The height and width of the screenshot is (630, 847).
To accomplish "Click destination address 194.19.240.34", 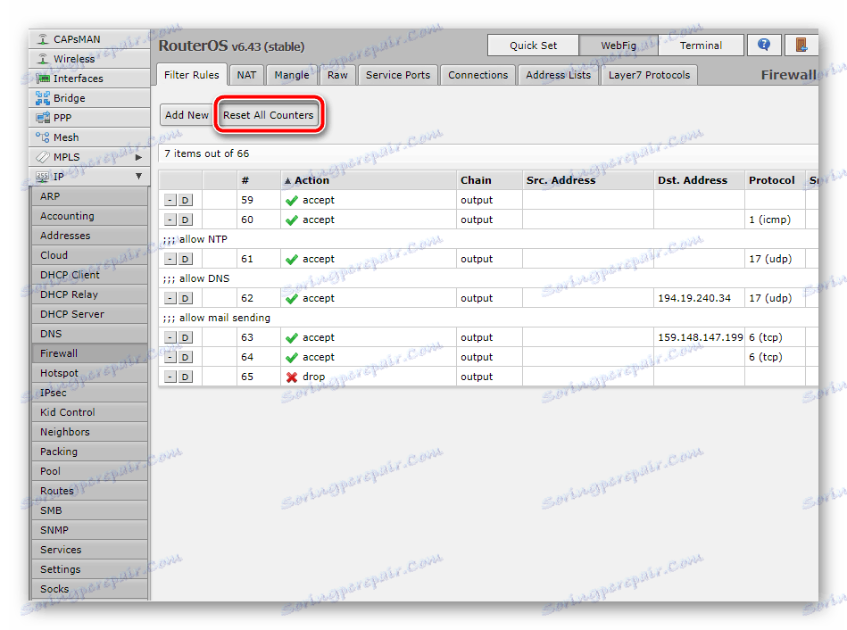I will pyautogui.click(x=694, y=298).
